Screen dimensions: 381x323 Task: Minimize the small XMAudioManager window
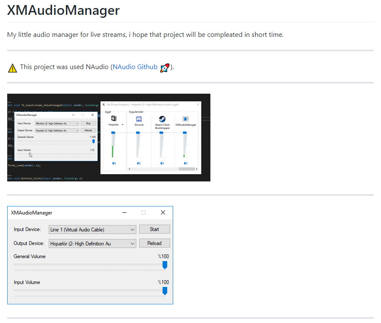(73, 115)
